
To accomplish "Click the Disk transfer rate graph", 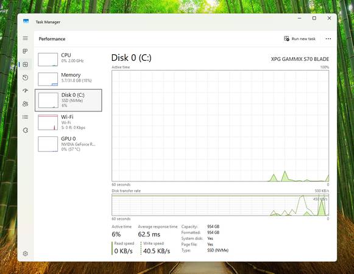I will [220, 205].
